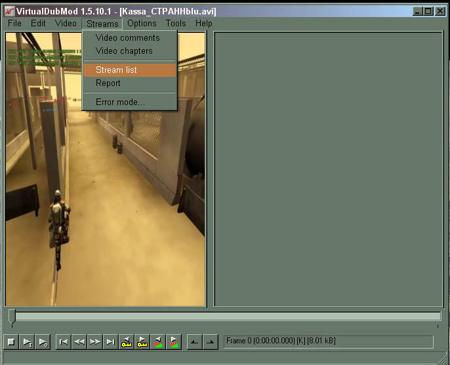The width and height of the screenshot is (450, 365).
Task: Jump to the start of the video
Action: point(64,342)
